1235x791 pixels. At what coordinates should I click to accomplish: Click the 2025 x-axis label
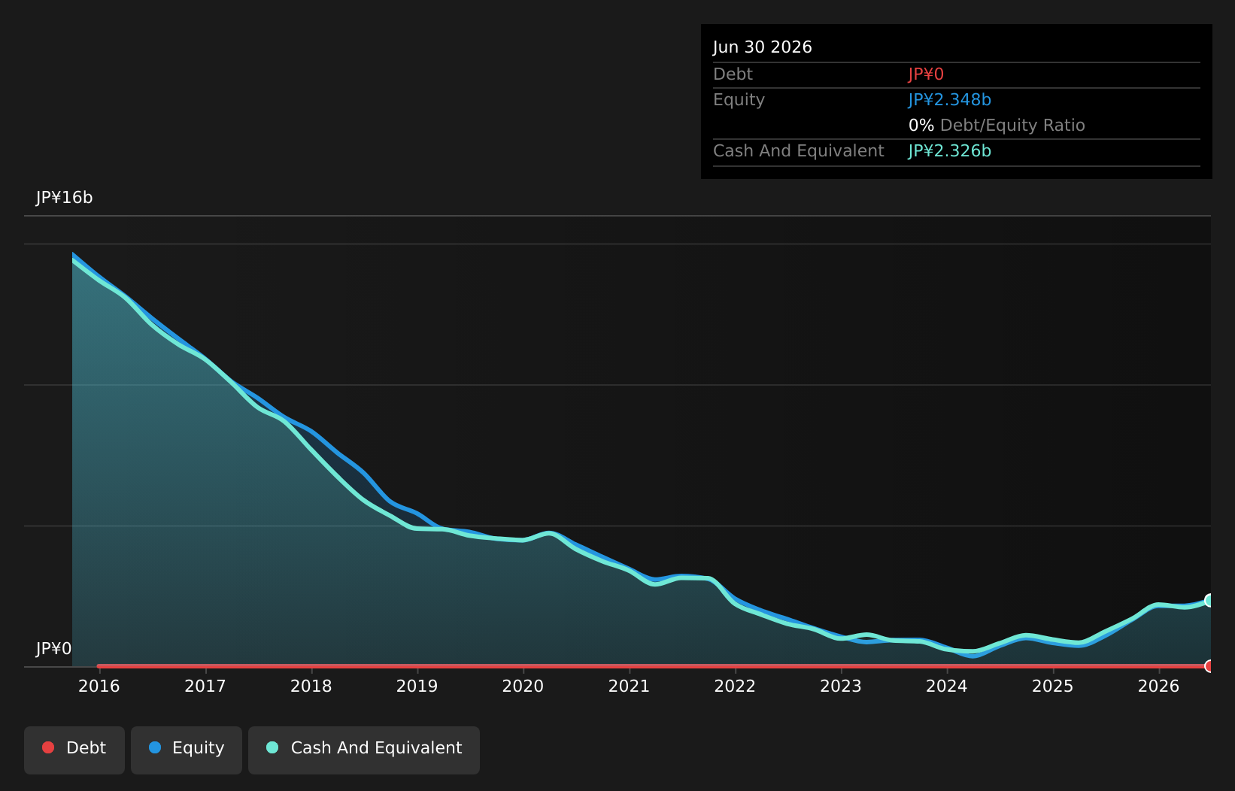pyautogui.click(x=1053, y=686)
